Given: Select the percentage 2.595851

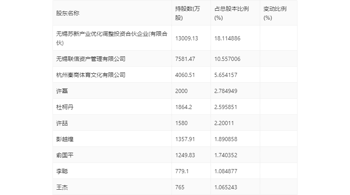Looking at the screenshot, I should click(226, 107).
